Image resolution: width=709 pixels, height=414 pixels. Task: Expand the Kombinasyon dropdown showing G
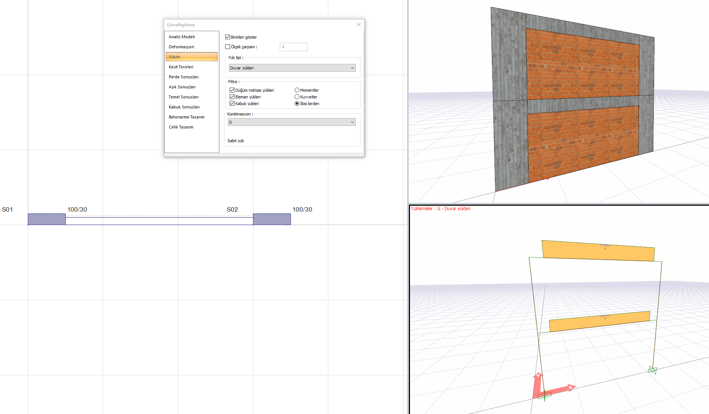(x=292, y=122)
